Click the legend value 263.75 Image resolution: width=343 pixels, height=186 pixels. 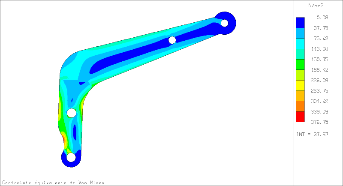click(319, 91)
